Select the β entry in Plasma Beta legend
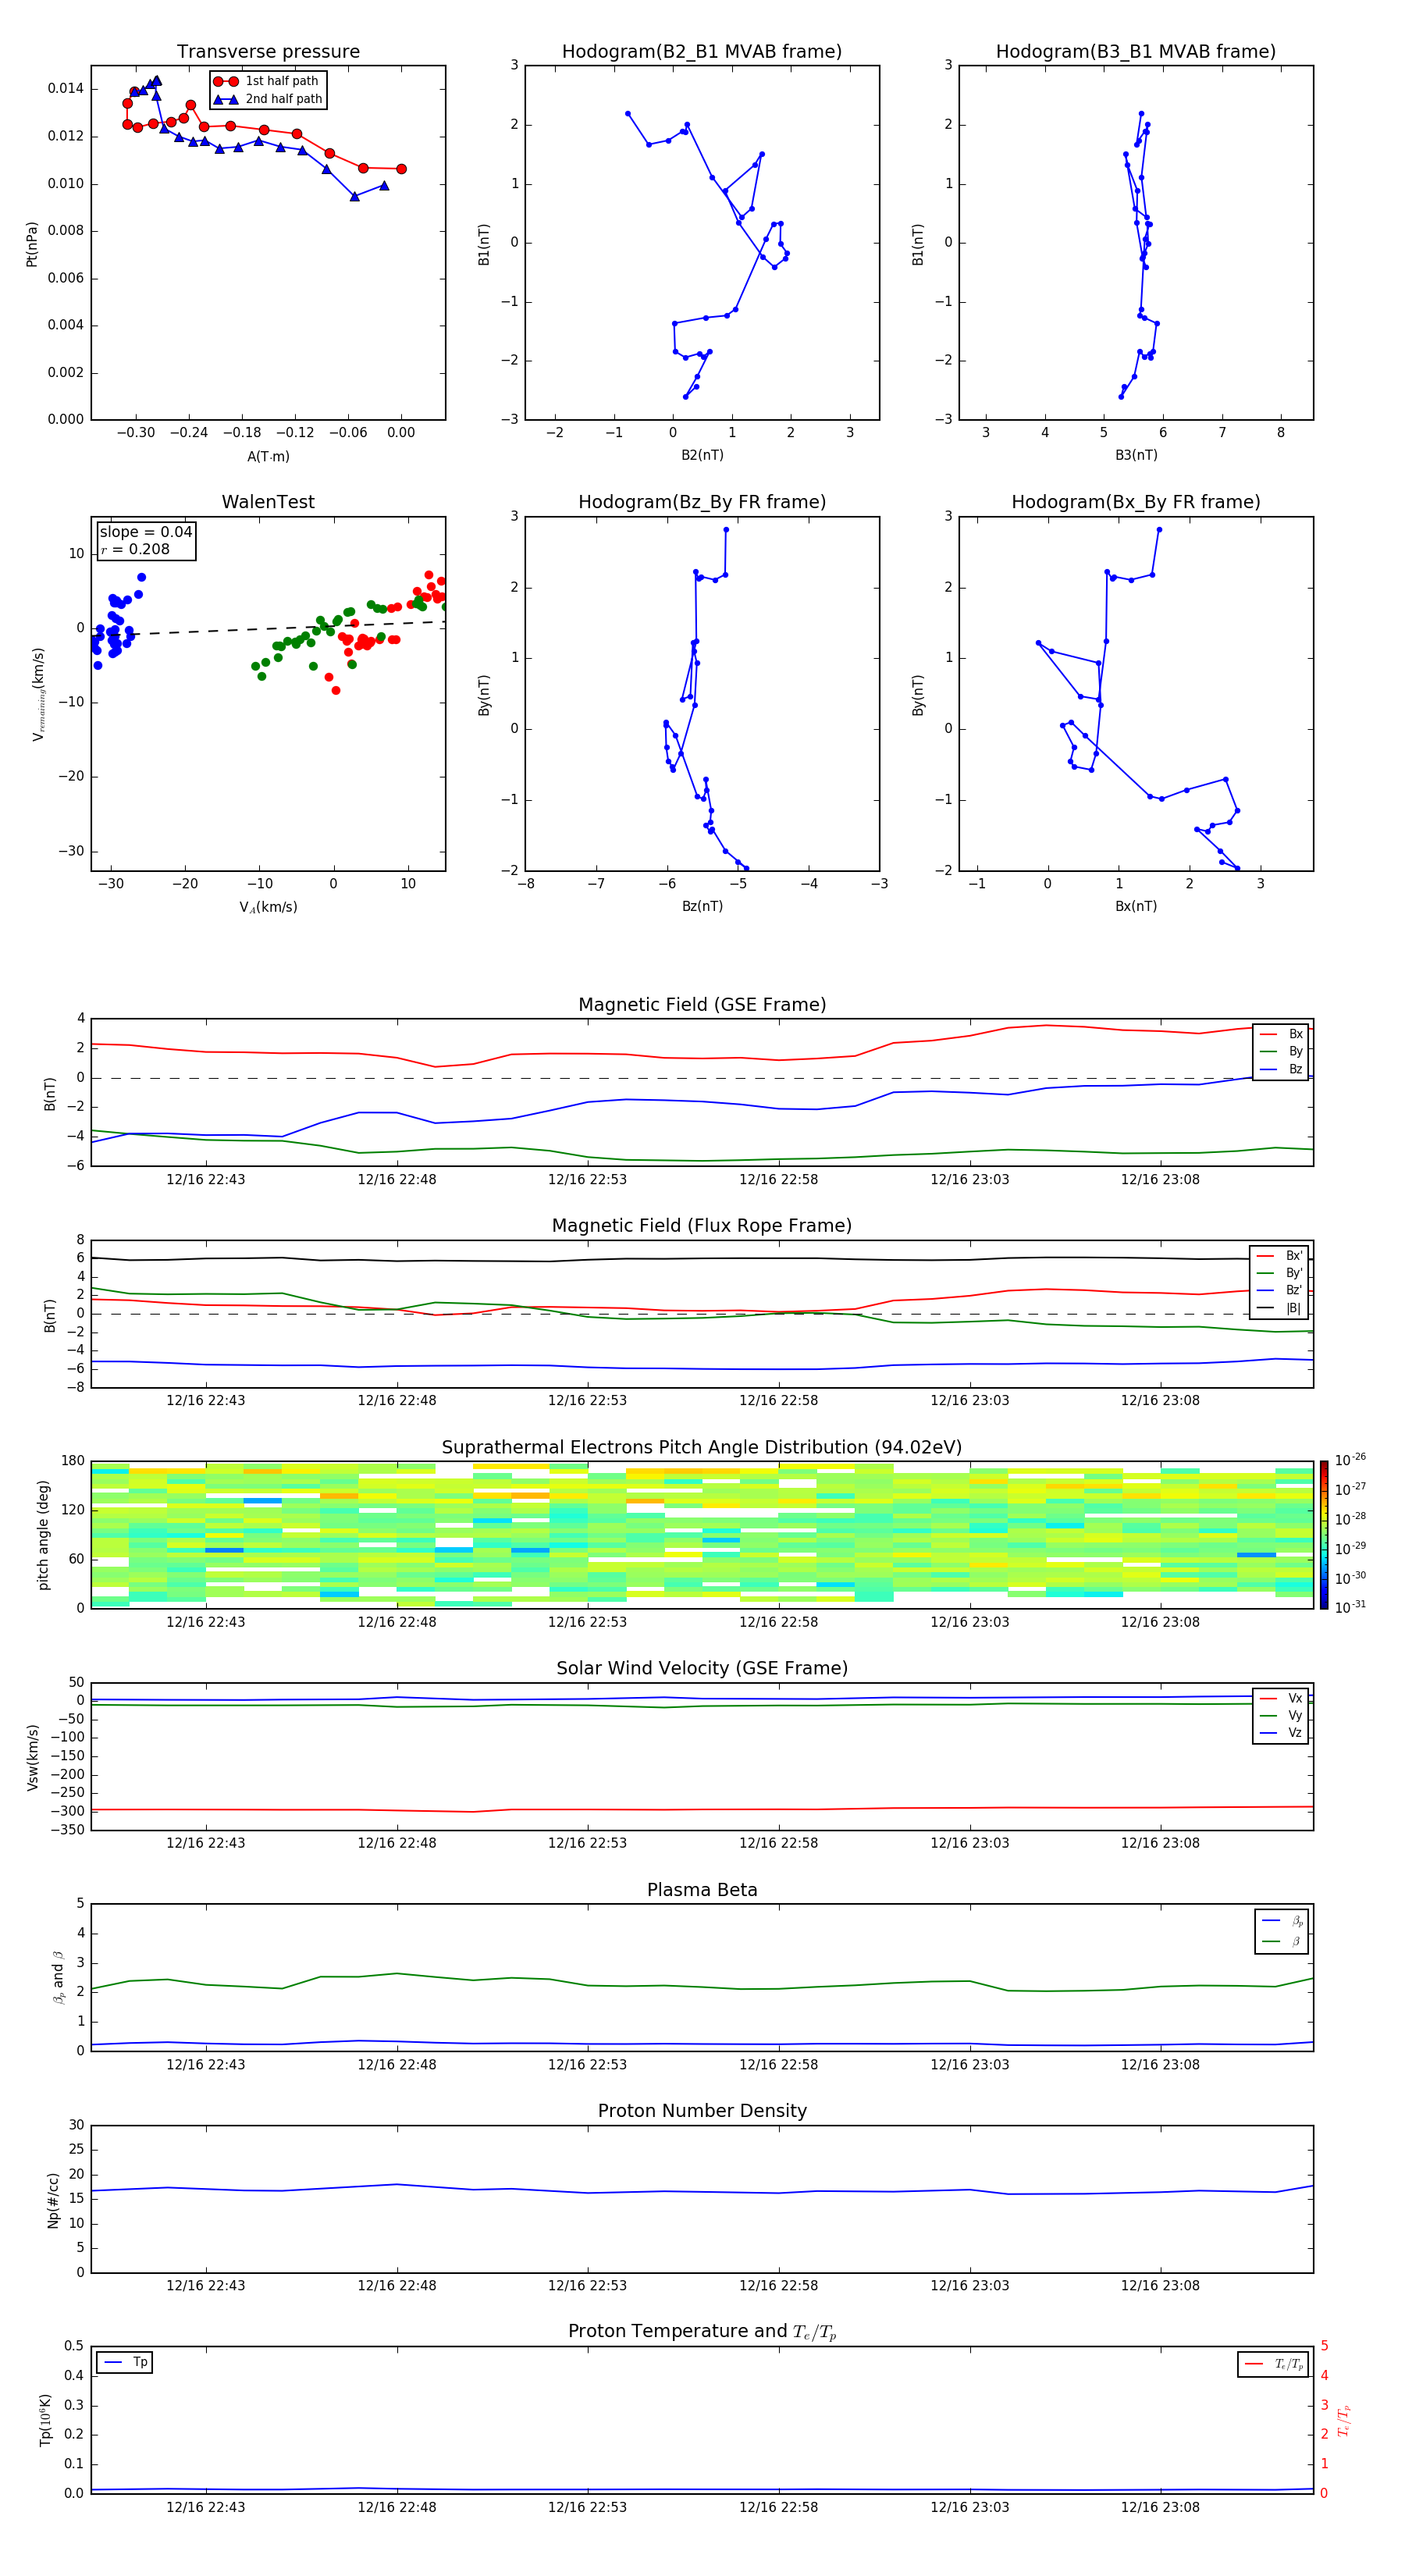The height and width of the screenshot is (2576, 1405). [1283, 1941]
